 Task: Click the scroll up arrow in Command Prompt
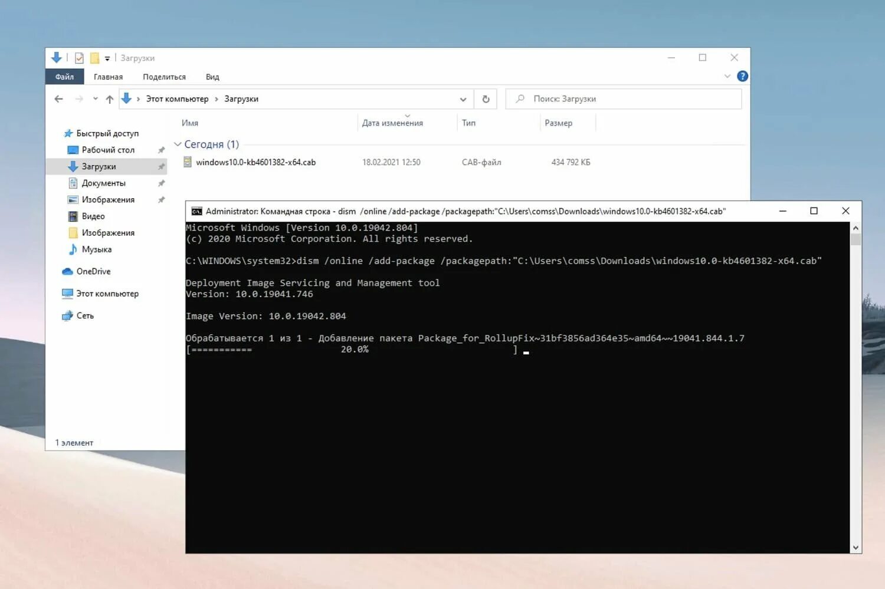pos(855,228)
